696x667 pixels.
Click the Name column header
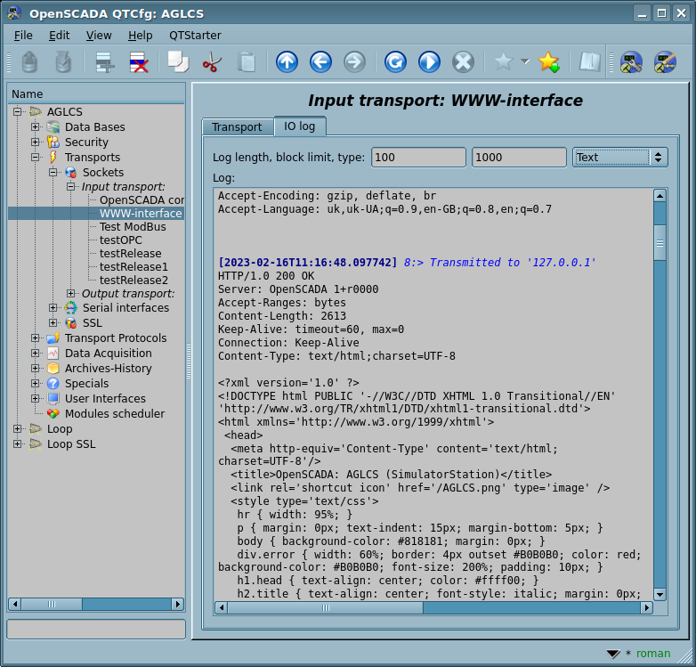click(96, 94)
